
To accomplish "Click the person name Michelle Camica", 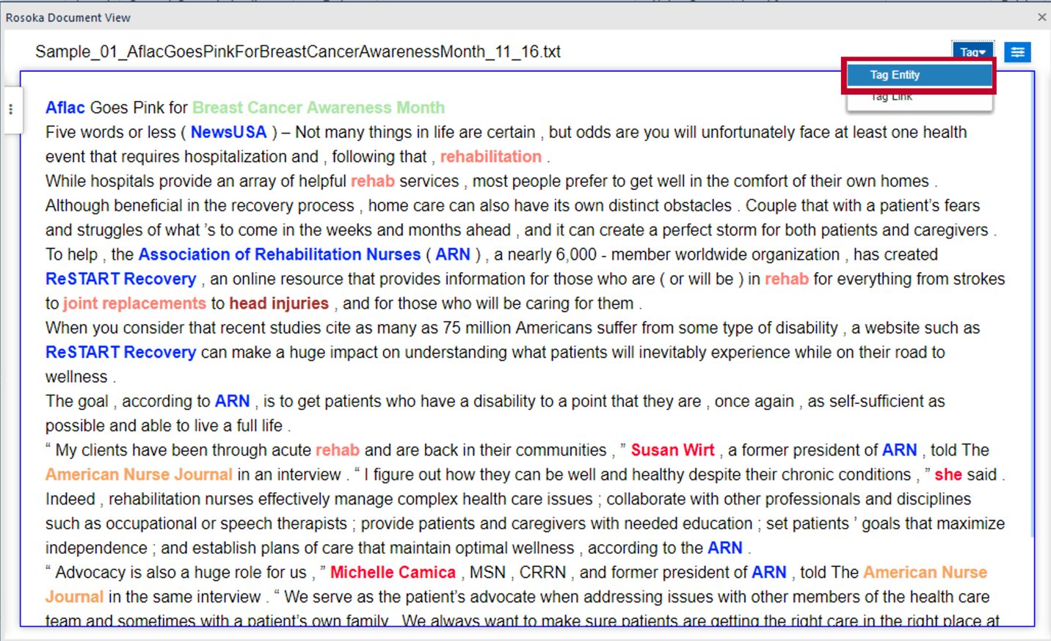I will click(393, 572).
